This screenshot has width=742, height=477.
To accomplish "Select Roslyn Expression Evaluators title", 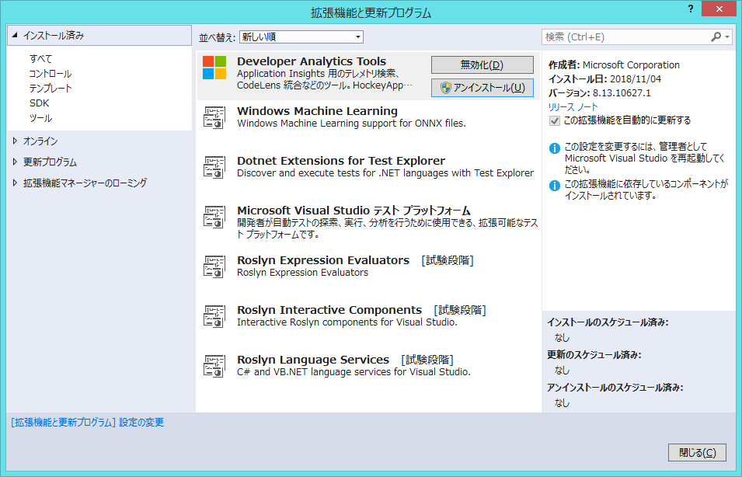I will 322,259.
